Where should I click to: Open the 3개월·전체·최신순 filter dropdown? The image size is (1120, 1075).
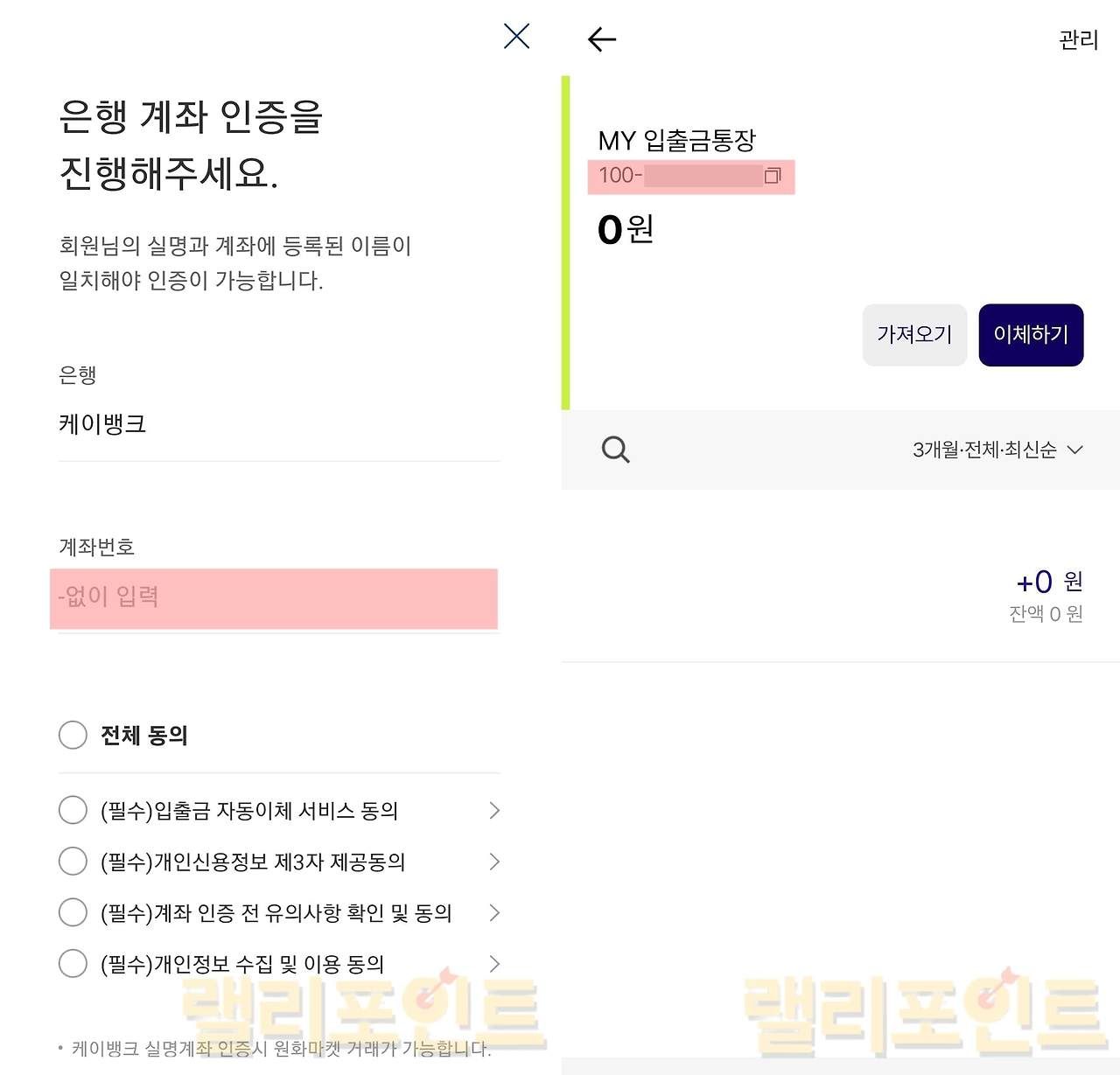coord(997,450)
